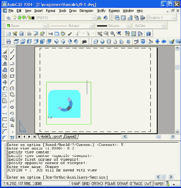181x188 pixels.
Task: Switch to the Layout2 tab
Action: point(71,137)
